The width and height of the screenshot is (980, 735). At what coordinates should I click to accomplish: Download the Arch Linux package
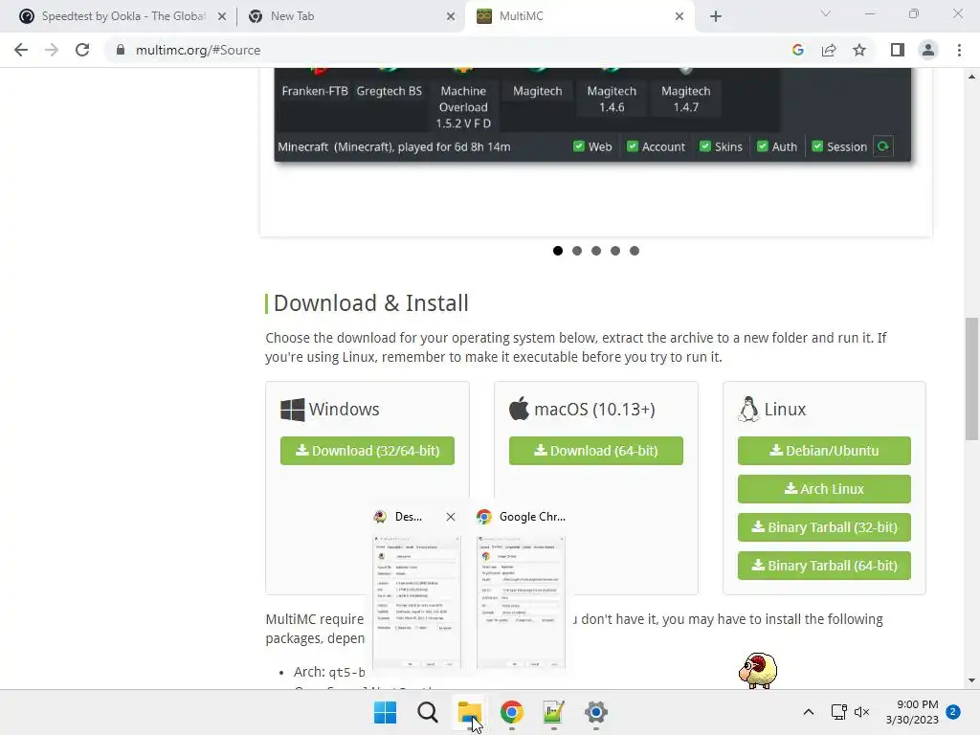[824, 489]
